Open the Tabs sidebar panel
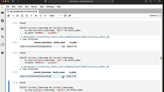The image size is (164, 92). point(2,45)
